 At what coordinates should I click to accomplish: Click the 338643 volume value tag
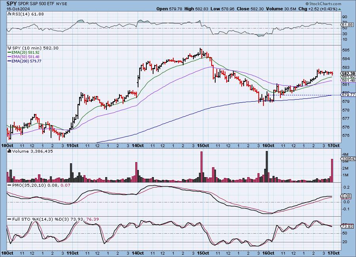tap(348, 159)
